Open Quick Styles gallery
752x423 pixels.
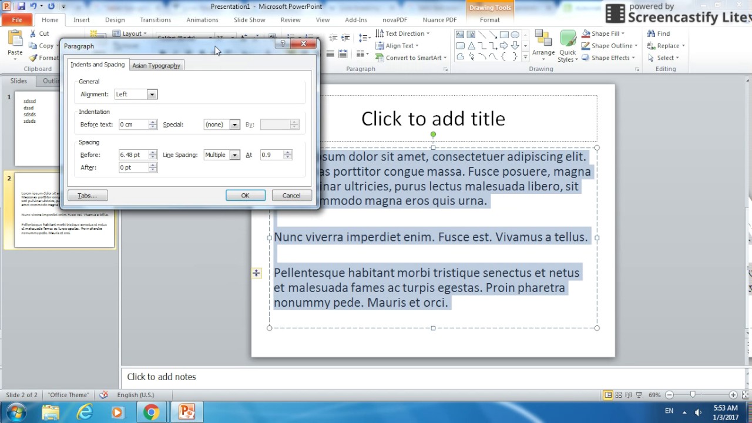click(568, 46)
